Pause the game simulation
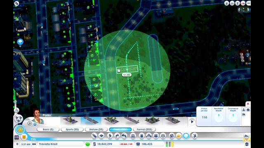Screen dimensions: 264x148 (x=17, y=144)
